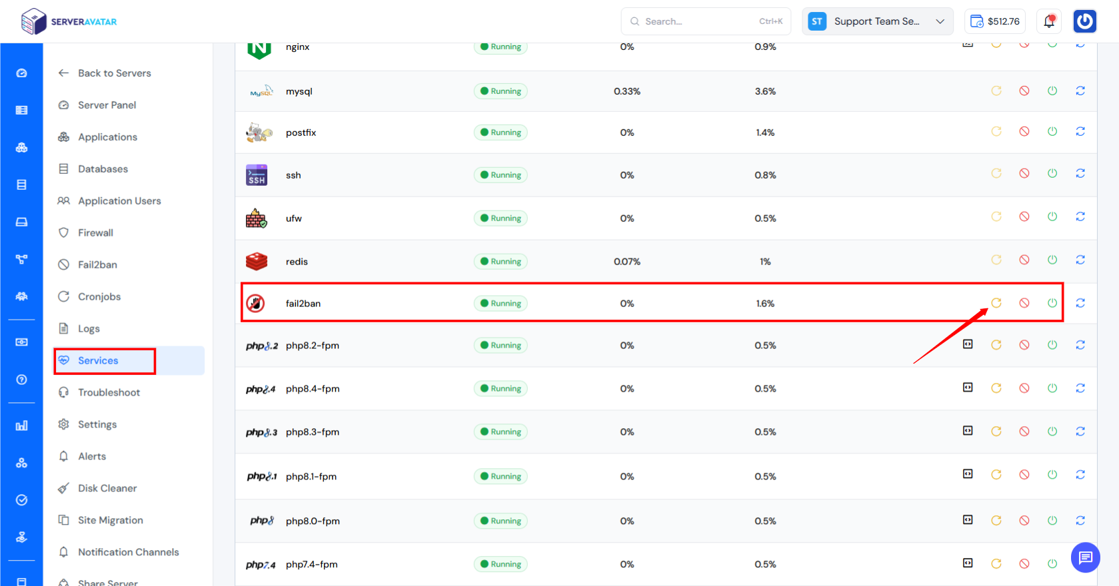Restart the php8.2-fpm service
1119x586 pixels.
[x=996, y=345]
